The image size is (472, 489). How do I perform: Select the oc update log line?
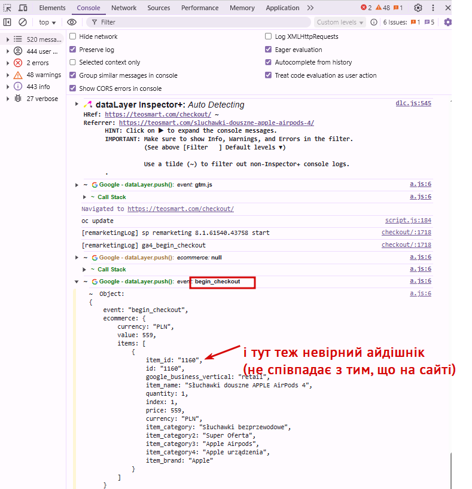click(98, 221)
